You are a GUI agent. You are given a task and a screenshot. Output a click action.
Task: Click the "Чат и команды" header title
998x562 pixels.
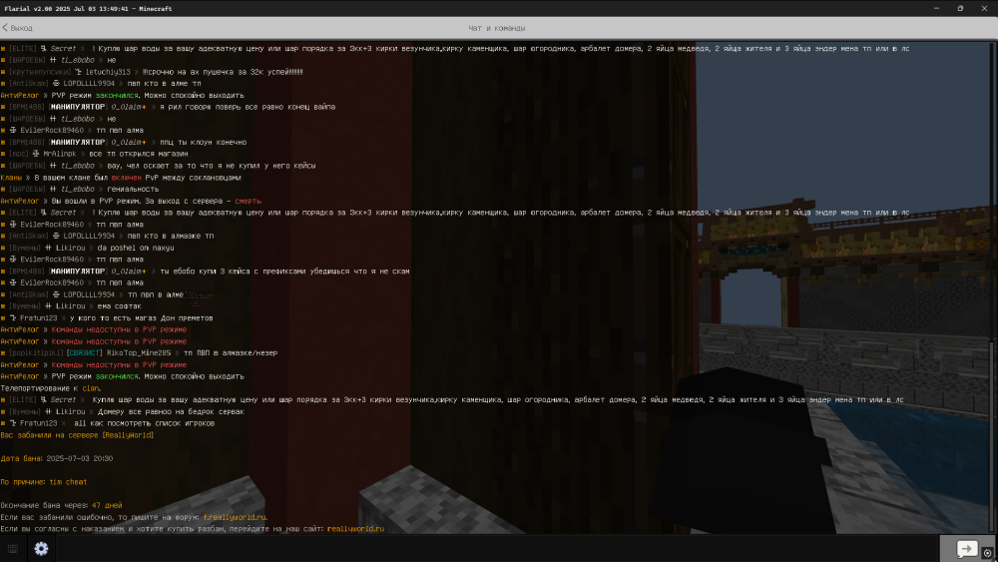496,28
